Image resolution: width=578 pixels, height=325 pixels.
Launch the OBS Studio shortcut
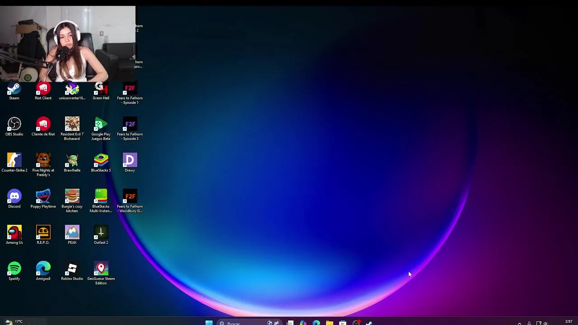point(14,127)
